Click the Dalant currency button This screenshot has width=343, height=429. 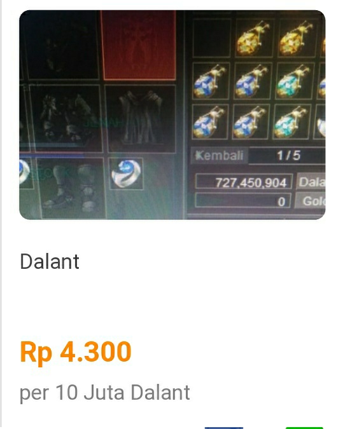pyautogui.click(x=311, y=181)
